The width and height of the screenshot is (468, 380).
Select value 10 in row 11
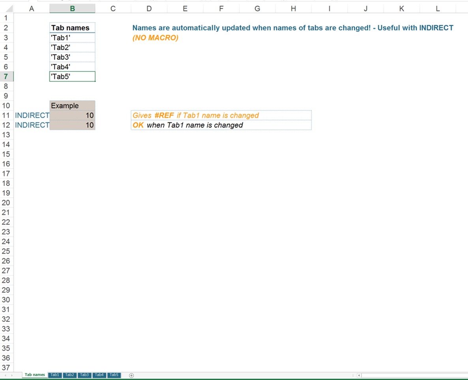[x=73, y=115]
